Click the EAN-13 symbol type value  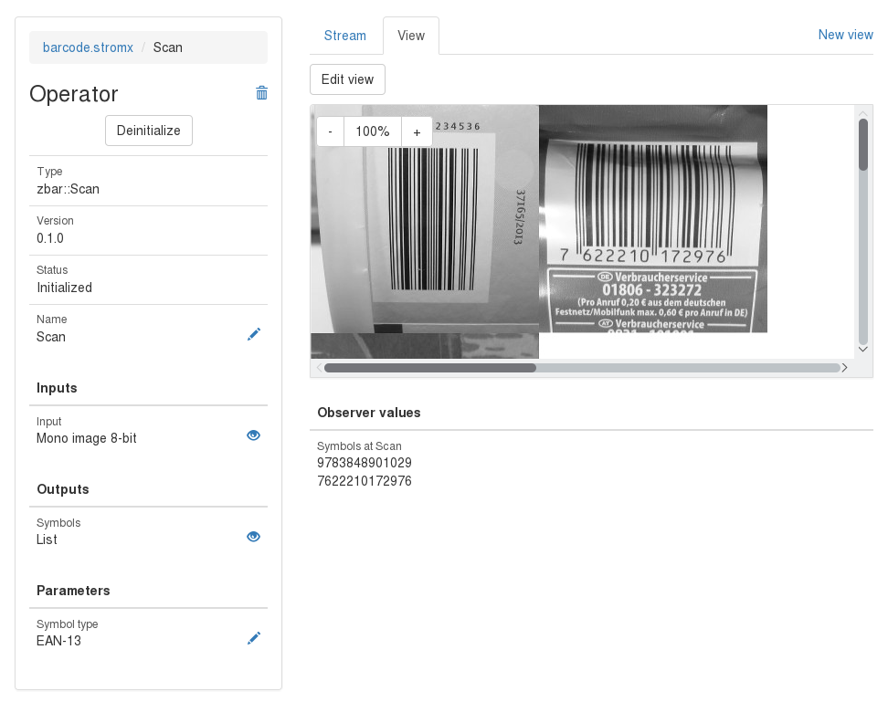(x=58, y=641)
